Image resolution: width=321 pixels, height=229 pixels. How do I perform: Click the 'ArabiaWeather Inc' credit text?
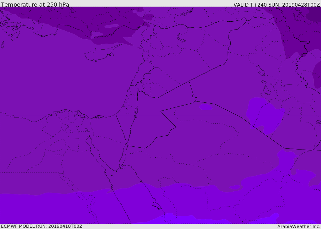(x=299, y=226)
